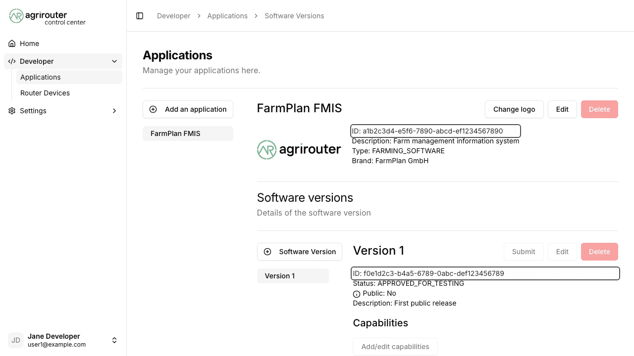Expand the Settings menu chevron
The image size is (634, 356).
tap(114, 111)
